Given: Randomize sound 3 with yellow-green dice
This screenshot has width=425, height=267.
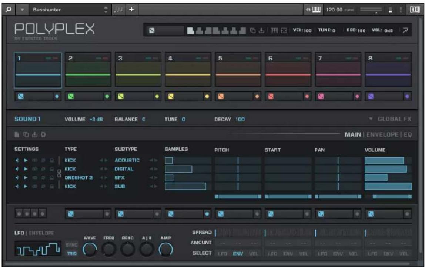Looking at the screenshot, I should pyautogui.click(x=121, y=96).
